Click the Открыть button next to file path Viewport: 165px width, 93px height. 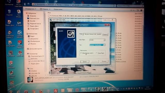pyautogui.click(x=105, y=34)
